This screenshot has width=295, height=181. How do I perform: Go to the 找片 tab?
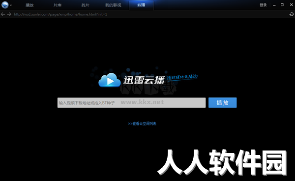pos(85,5)
